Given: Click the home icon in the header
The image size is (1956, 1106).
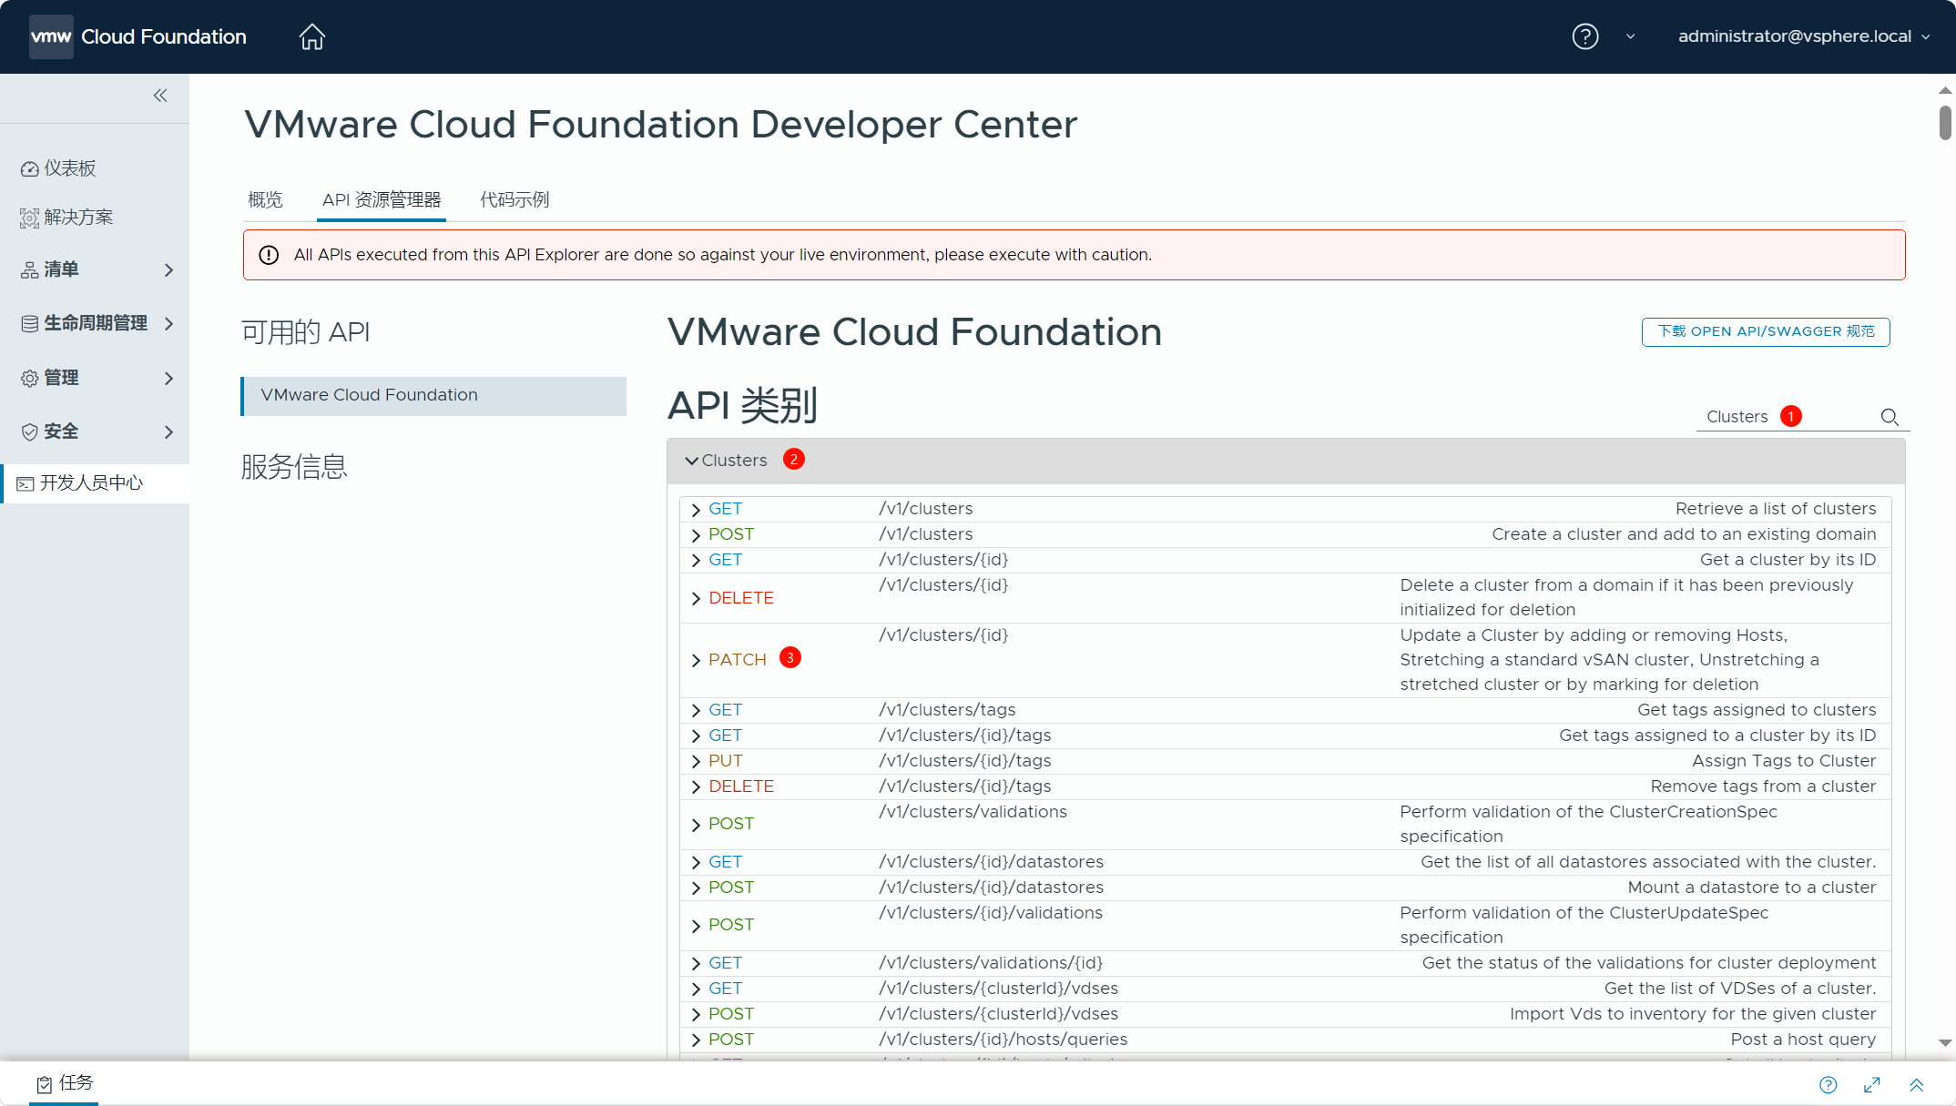Looking at the screenshot, I should pos(312,36).
